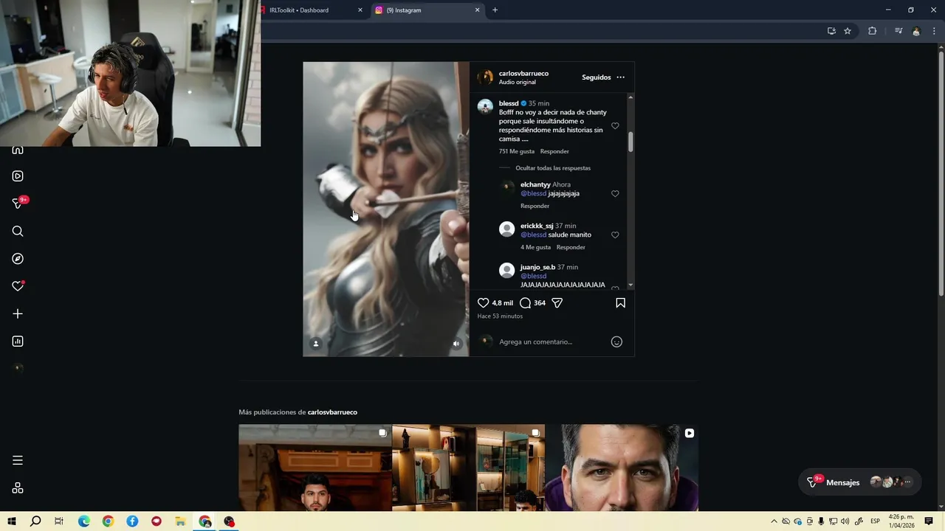This screenshot has width=945, height=531.
Task: Click the page vertical scrollbar thumb
Action: pos(941,173)
